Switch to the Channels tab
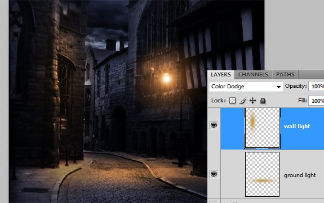 (x=253, y=74)
